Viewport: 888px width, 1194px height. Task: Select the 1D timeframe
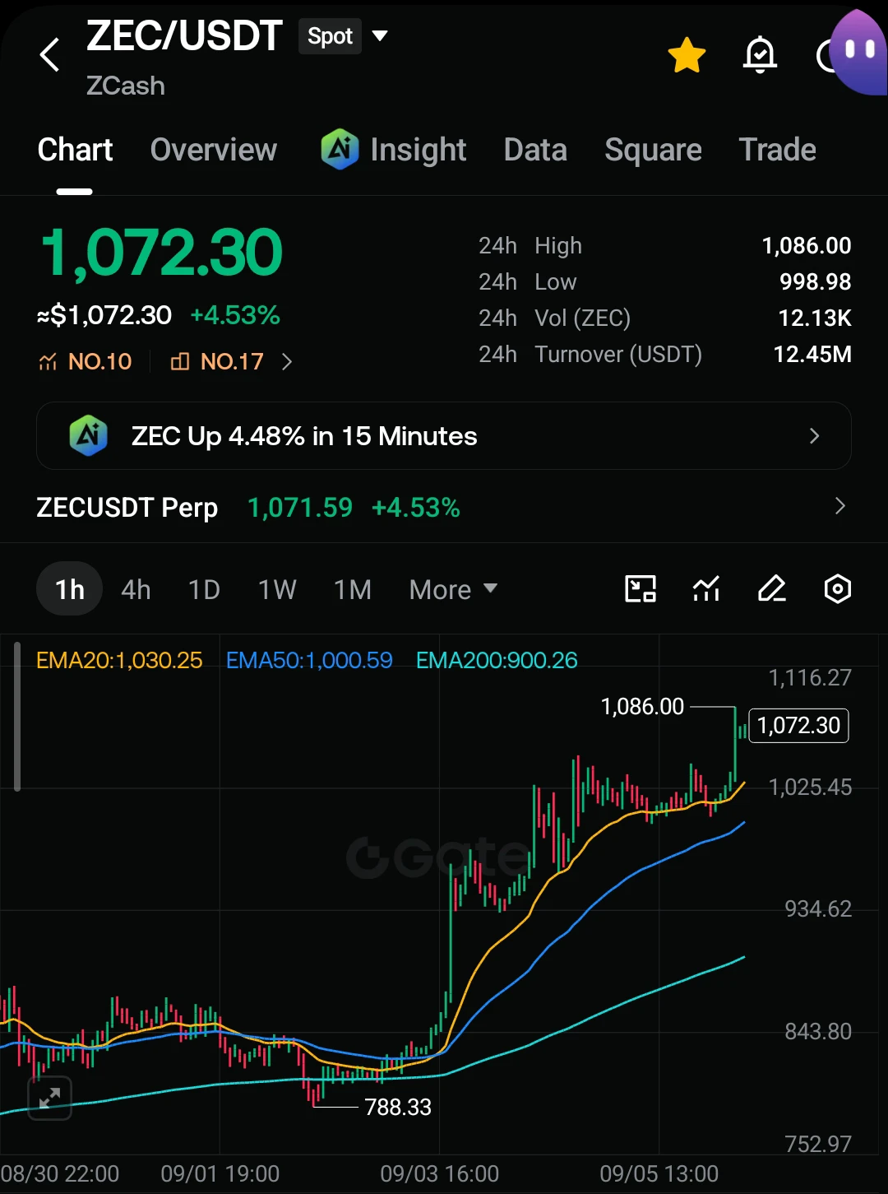(x=204, y=589)
